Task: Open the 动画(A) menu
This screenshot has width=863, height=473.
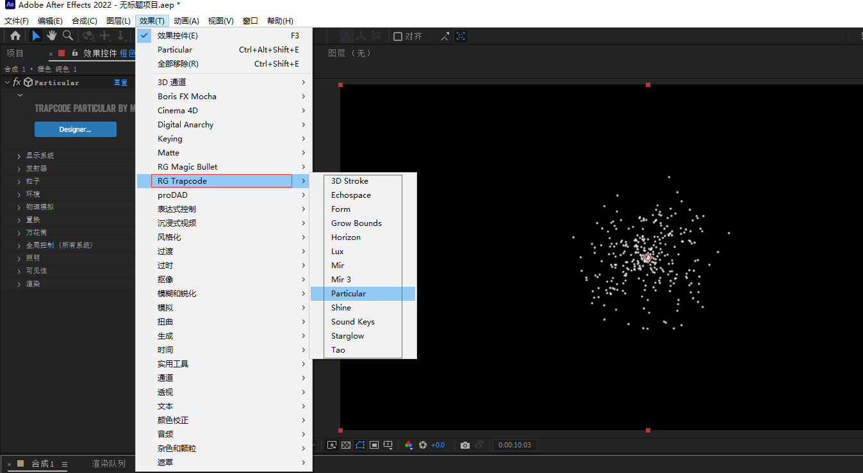Action: pyautogui.click(x=186, y=21)
